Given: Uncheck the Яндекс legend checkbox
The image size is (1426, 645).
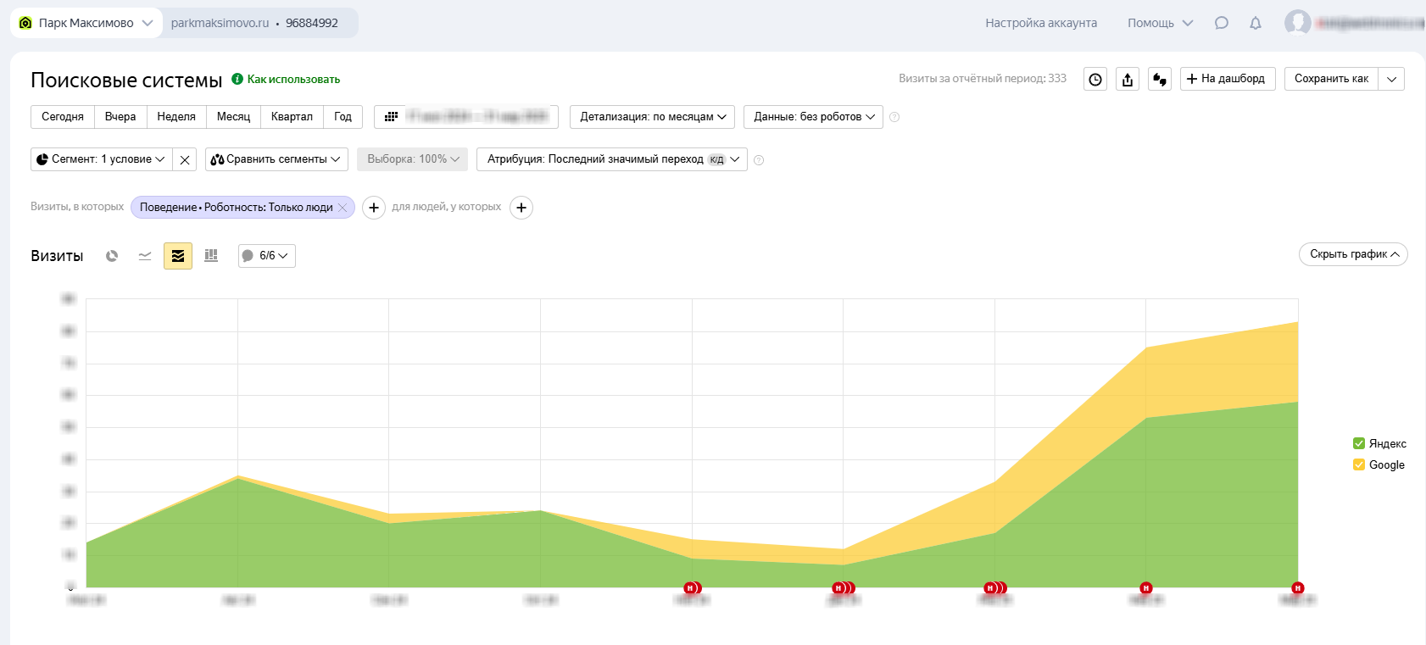Looking at the screenshot, I should click(1359, 443).
